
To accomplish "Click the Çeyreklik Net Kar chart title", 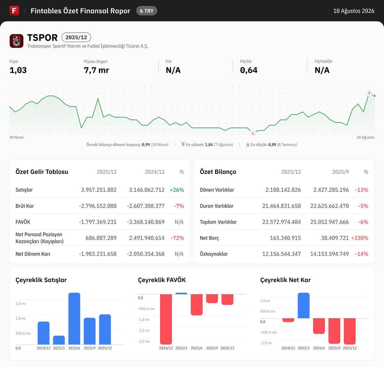I will coord(285,280).
